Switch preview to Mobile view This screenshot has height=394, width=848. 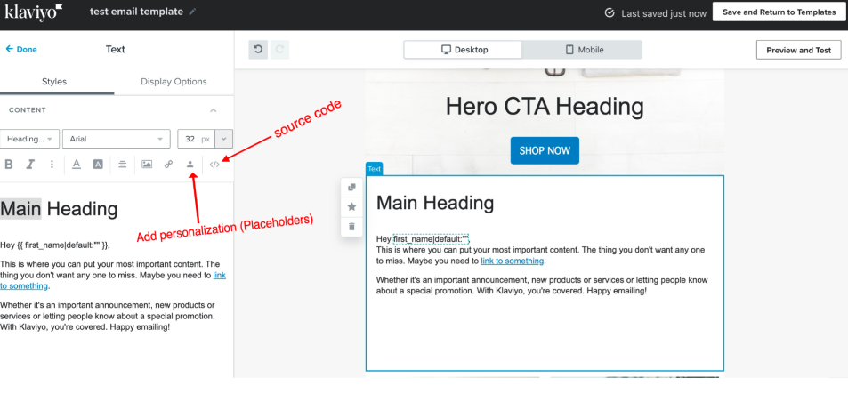583,50
